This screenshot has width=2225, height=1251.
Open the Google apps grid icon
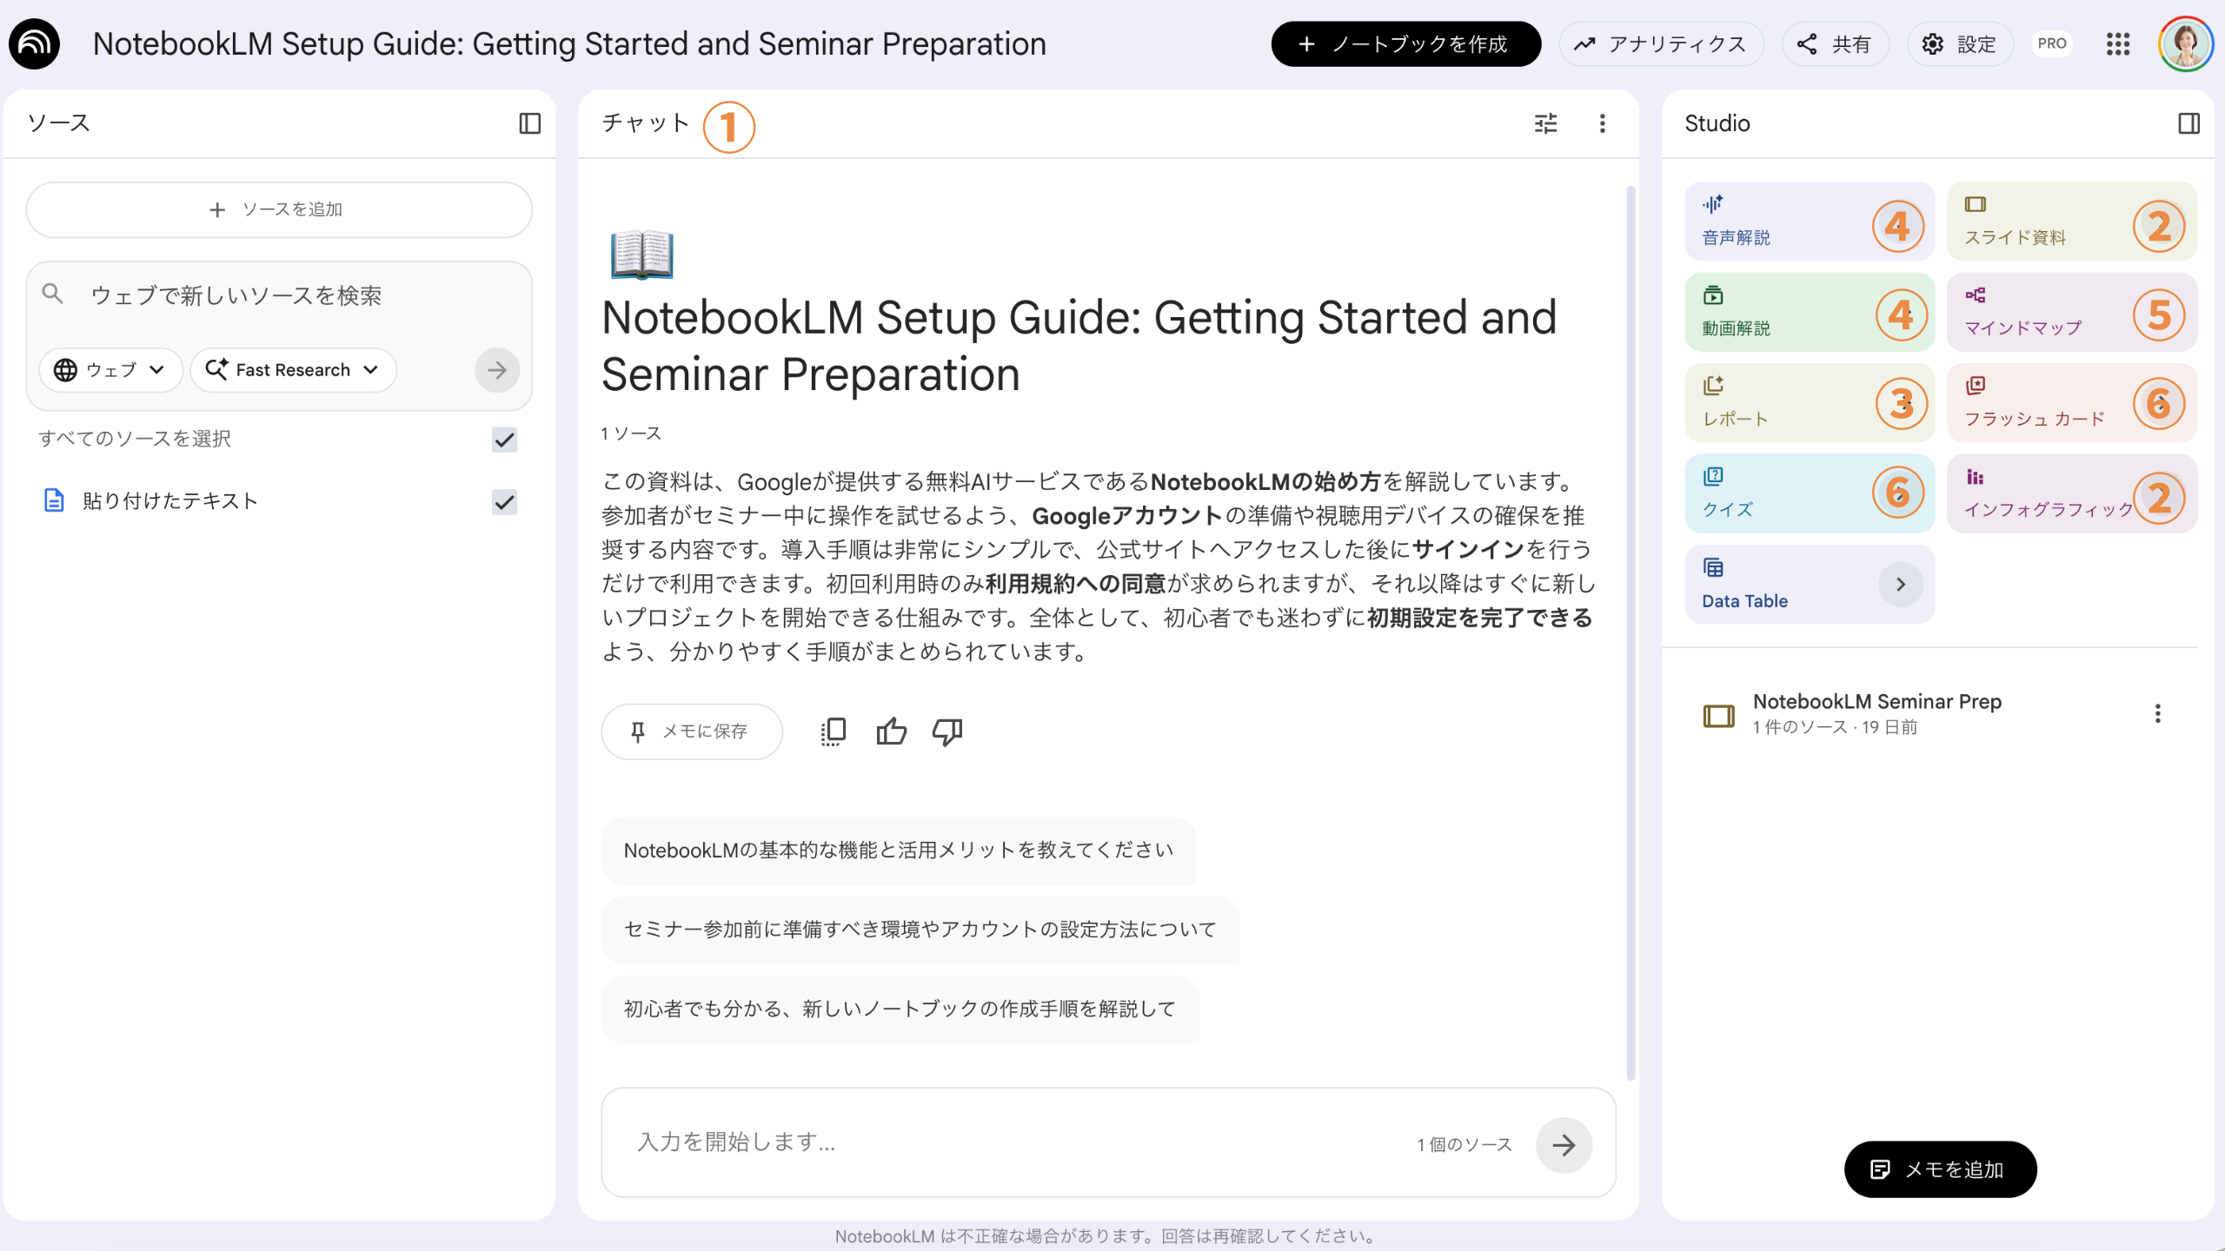pos(2118,44)
